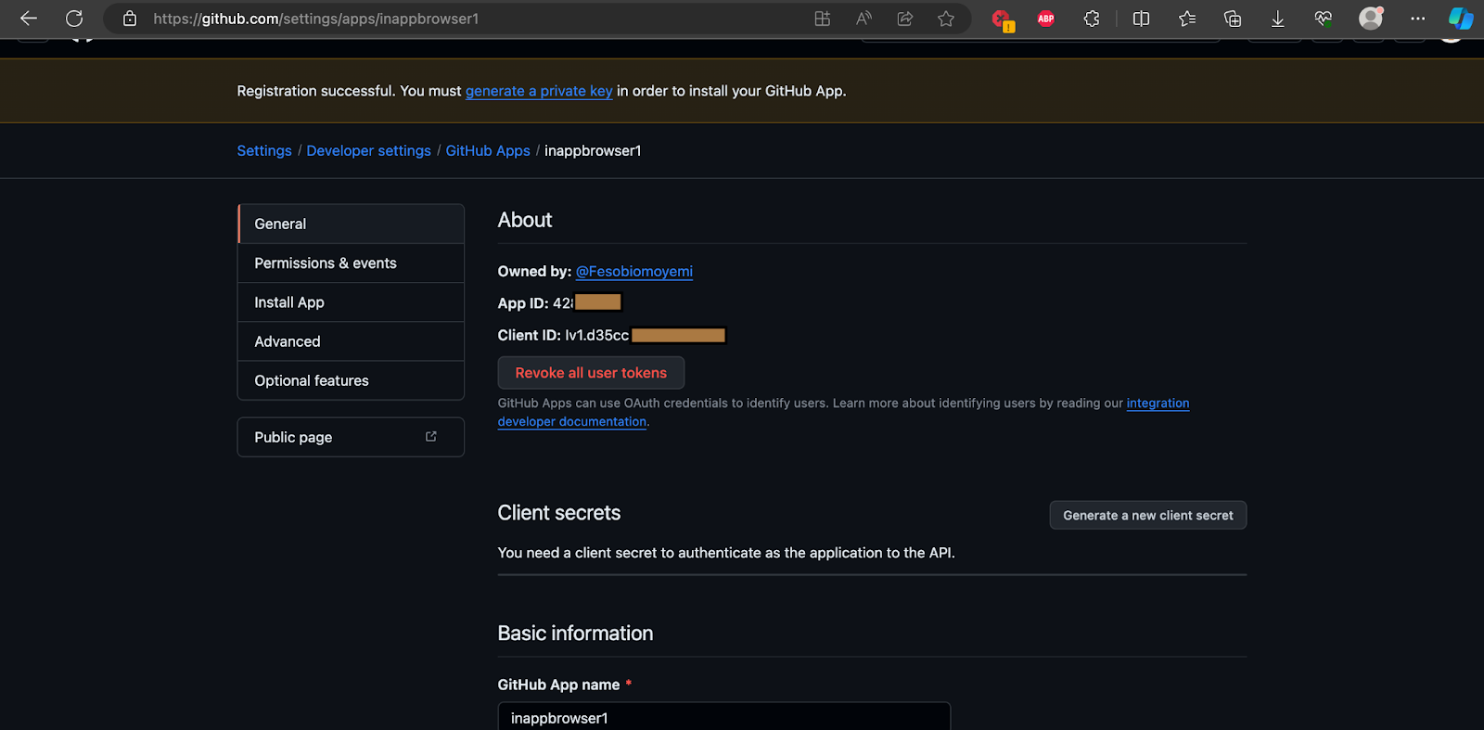Open the Optional features tab
The width and height of the screenshot is (1484, 730).
351,380
